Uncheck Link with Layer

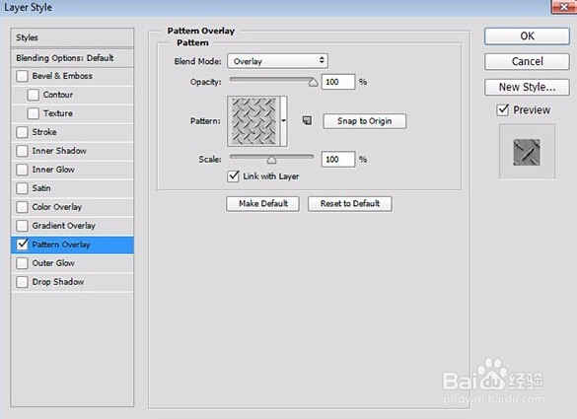[x=234, y=176]
